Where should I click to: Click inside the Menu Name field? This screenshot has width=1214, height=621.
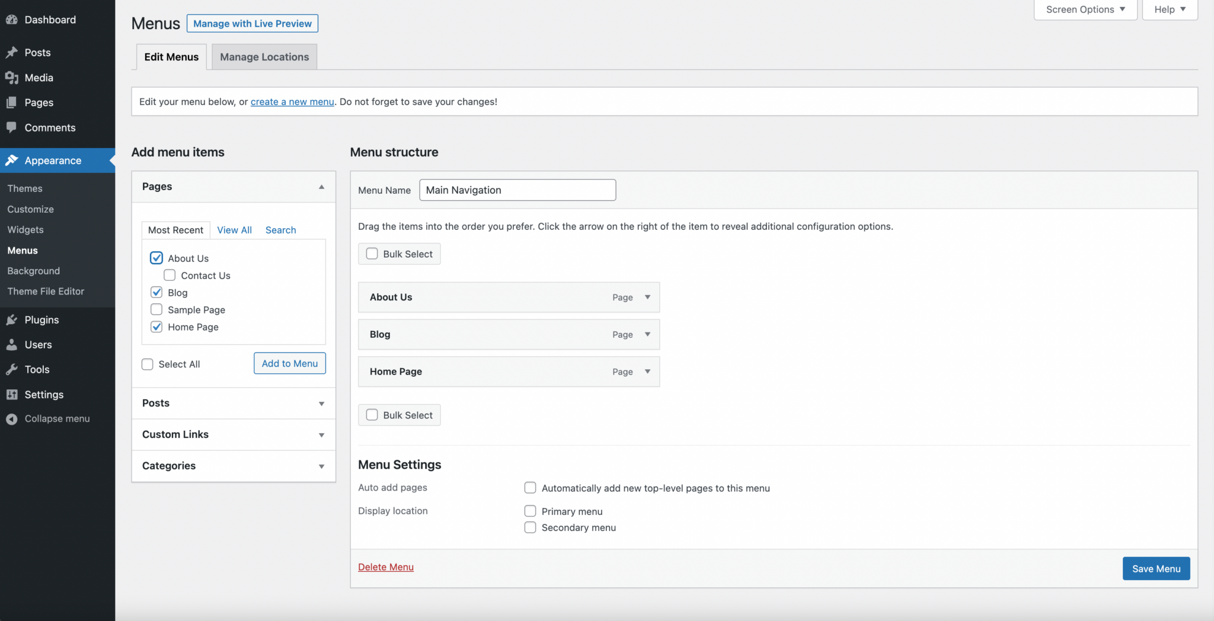[x=516, y=190]
